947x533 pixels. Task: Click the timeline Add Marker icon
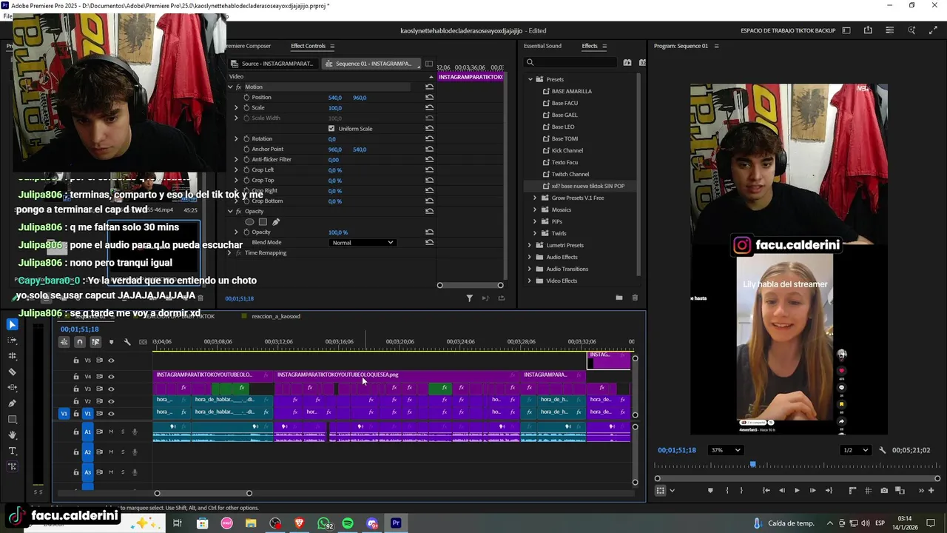(x=111, y=342)
